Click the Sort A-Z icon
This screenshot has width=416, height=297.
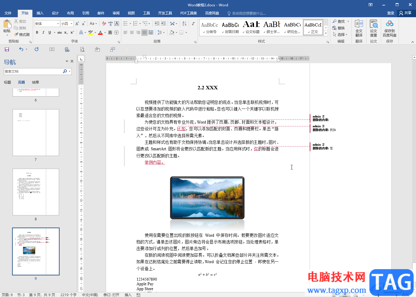(x=184, y=24)
